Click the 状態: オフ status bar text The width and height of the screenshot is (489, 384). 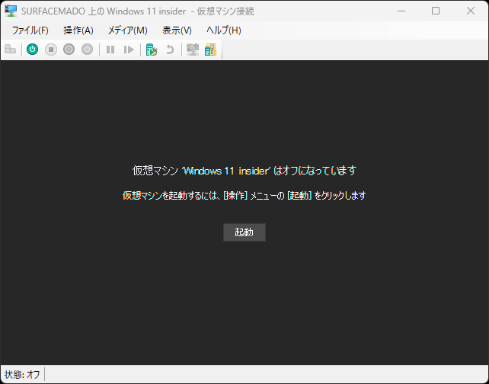[x=22, y=374]
